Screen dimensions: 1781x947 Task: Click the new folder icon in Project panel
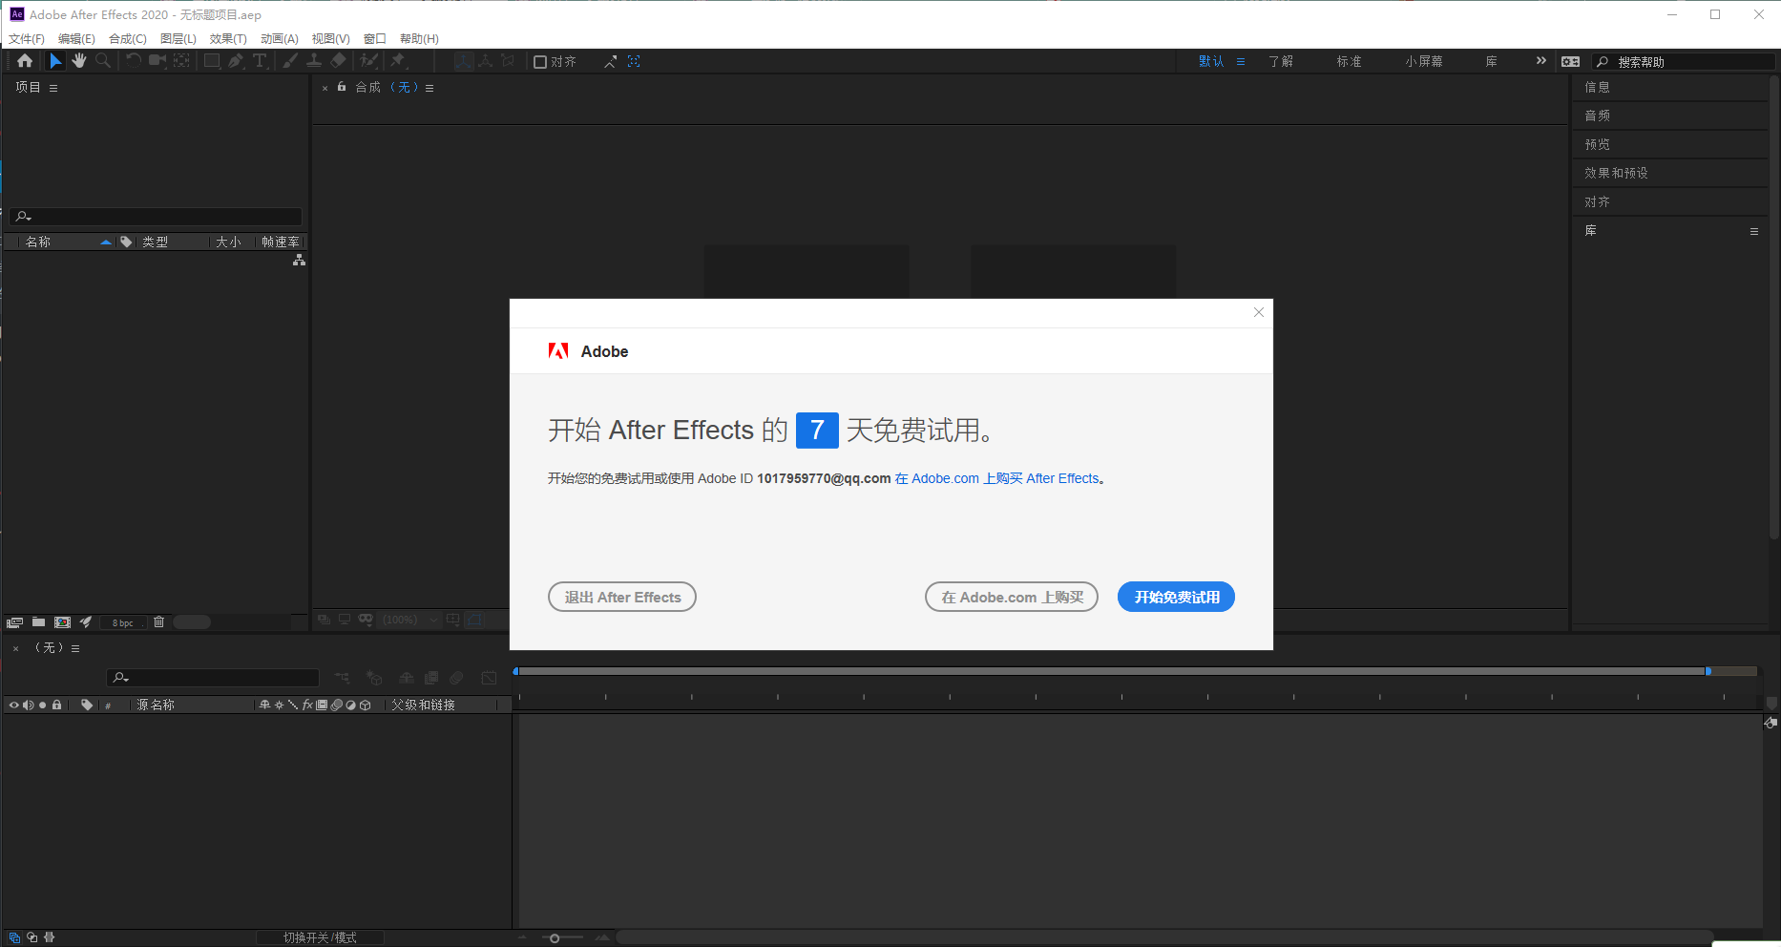(38, 622)
